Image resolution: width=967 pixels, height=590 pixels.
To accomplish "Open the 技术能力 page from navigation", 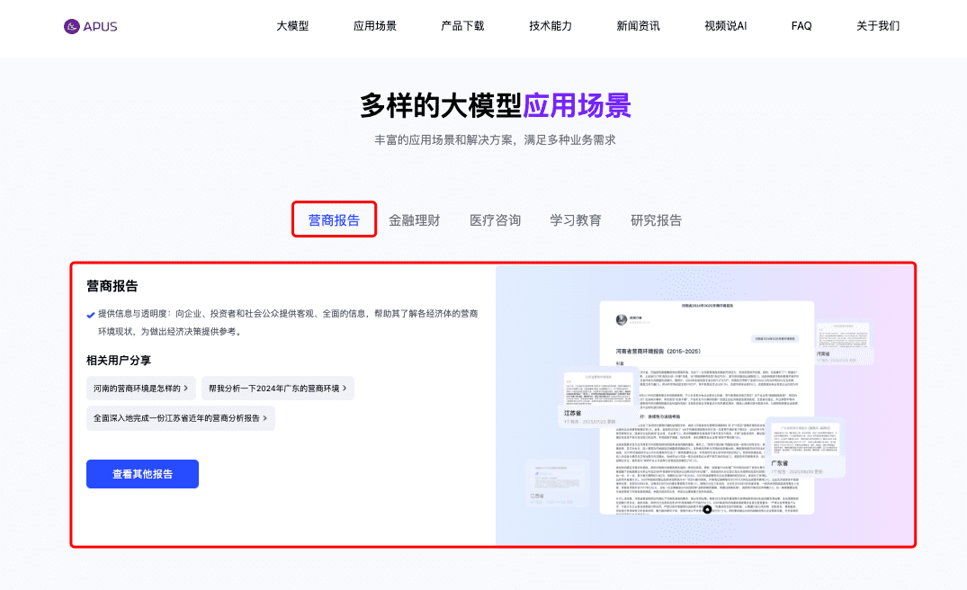I will click(550, 26).
